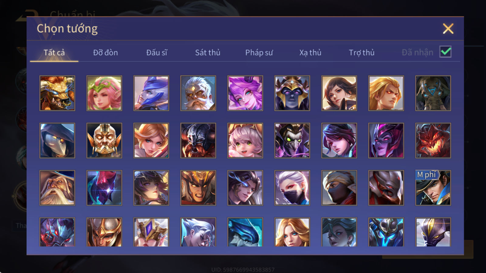The image size is (486, 273).
Task: Open the Sát thủ tab
Action: click(207, 53)
